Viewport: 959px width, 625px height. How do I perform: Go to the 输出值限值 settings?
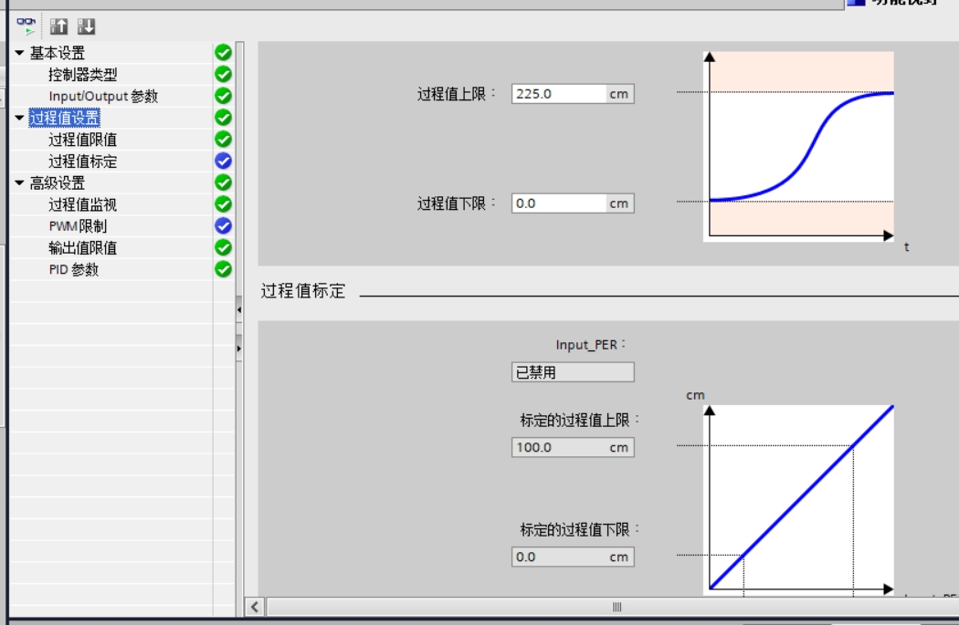(x=82, y=248)
